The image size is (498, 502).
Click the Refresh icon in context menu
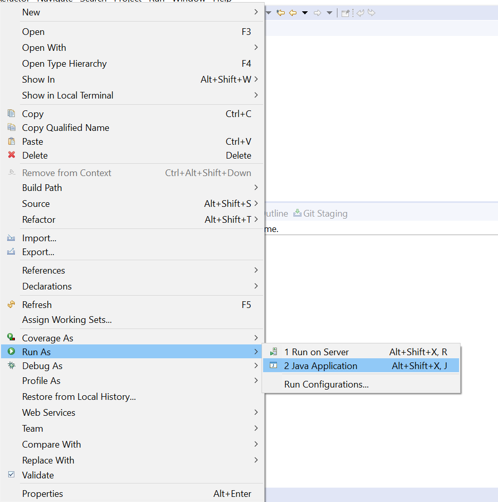pyautogui.click(x=11, y=304)
